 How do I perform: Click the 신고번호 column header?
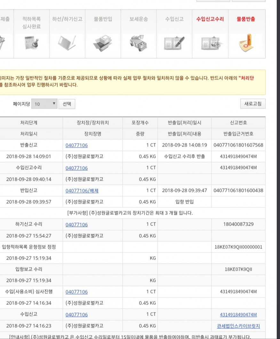tap(238, 123)
